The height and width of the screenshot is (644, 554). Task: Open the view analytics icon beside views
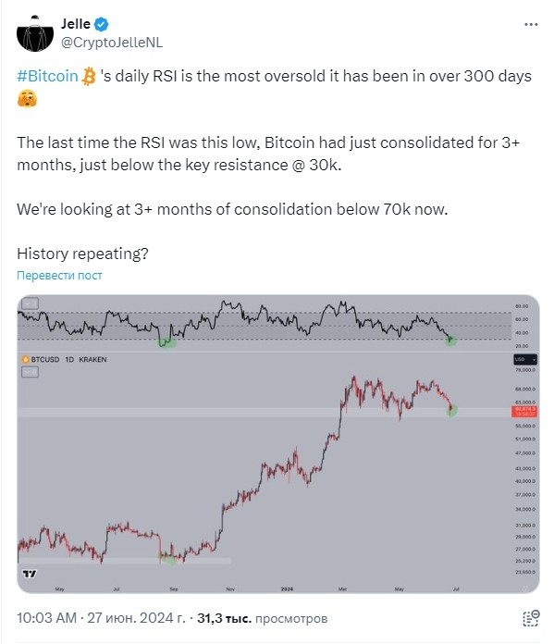click(x=531, y=618)
